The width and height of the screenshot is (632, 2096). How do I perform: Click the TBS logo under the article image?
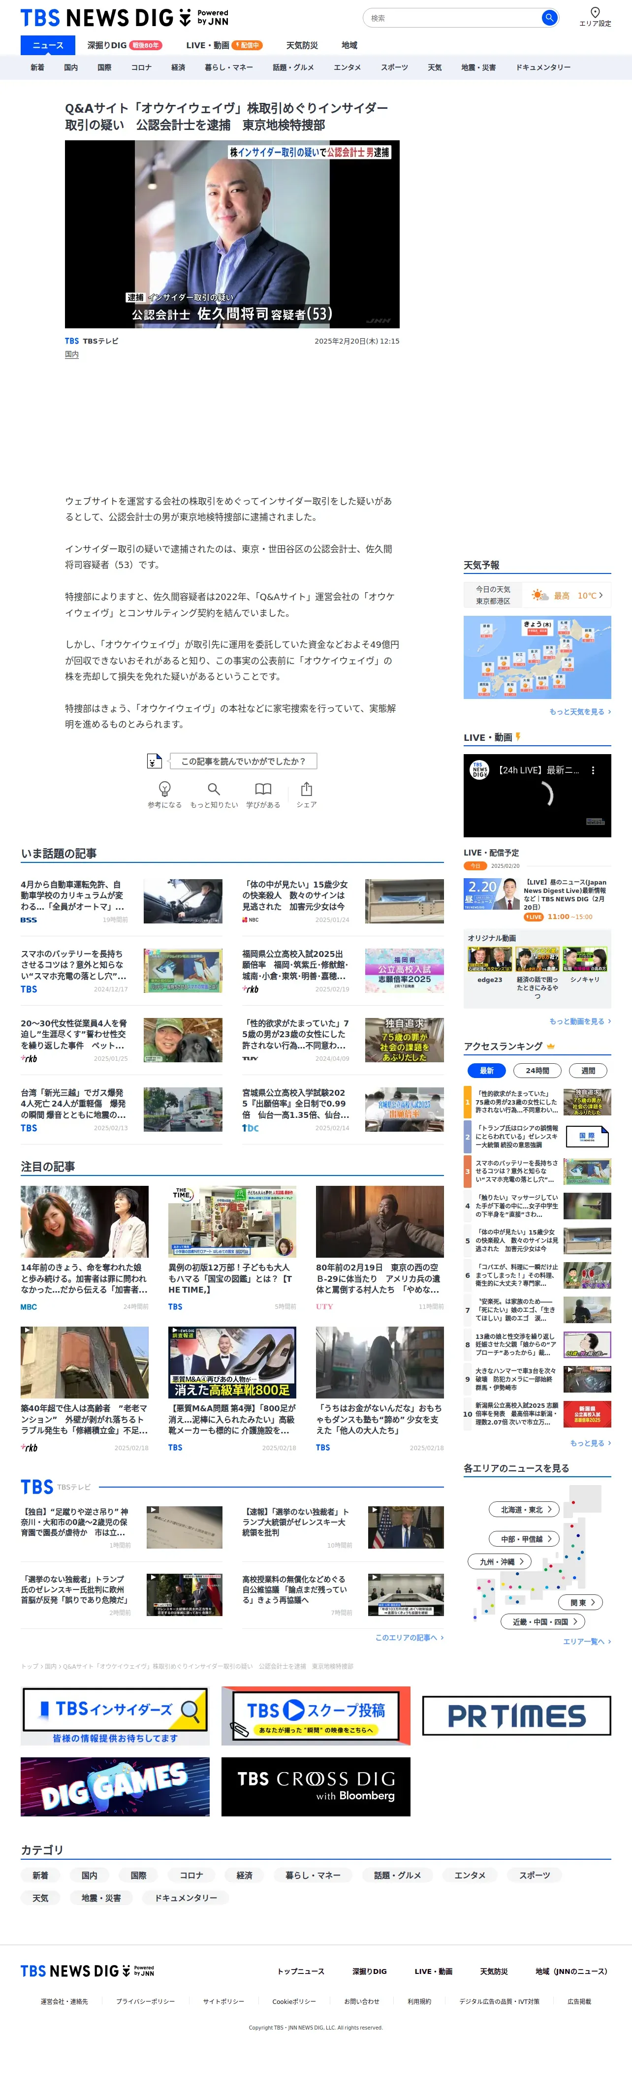click(x=71, y=341)
